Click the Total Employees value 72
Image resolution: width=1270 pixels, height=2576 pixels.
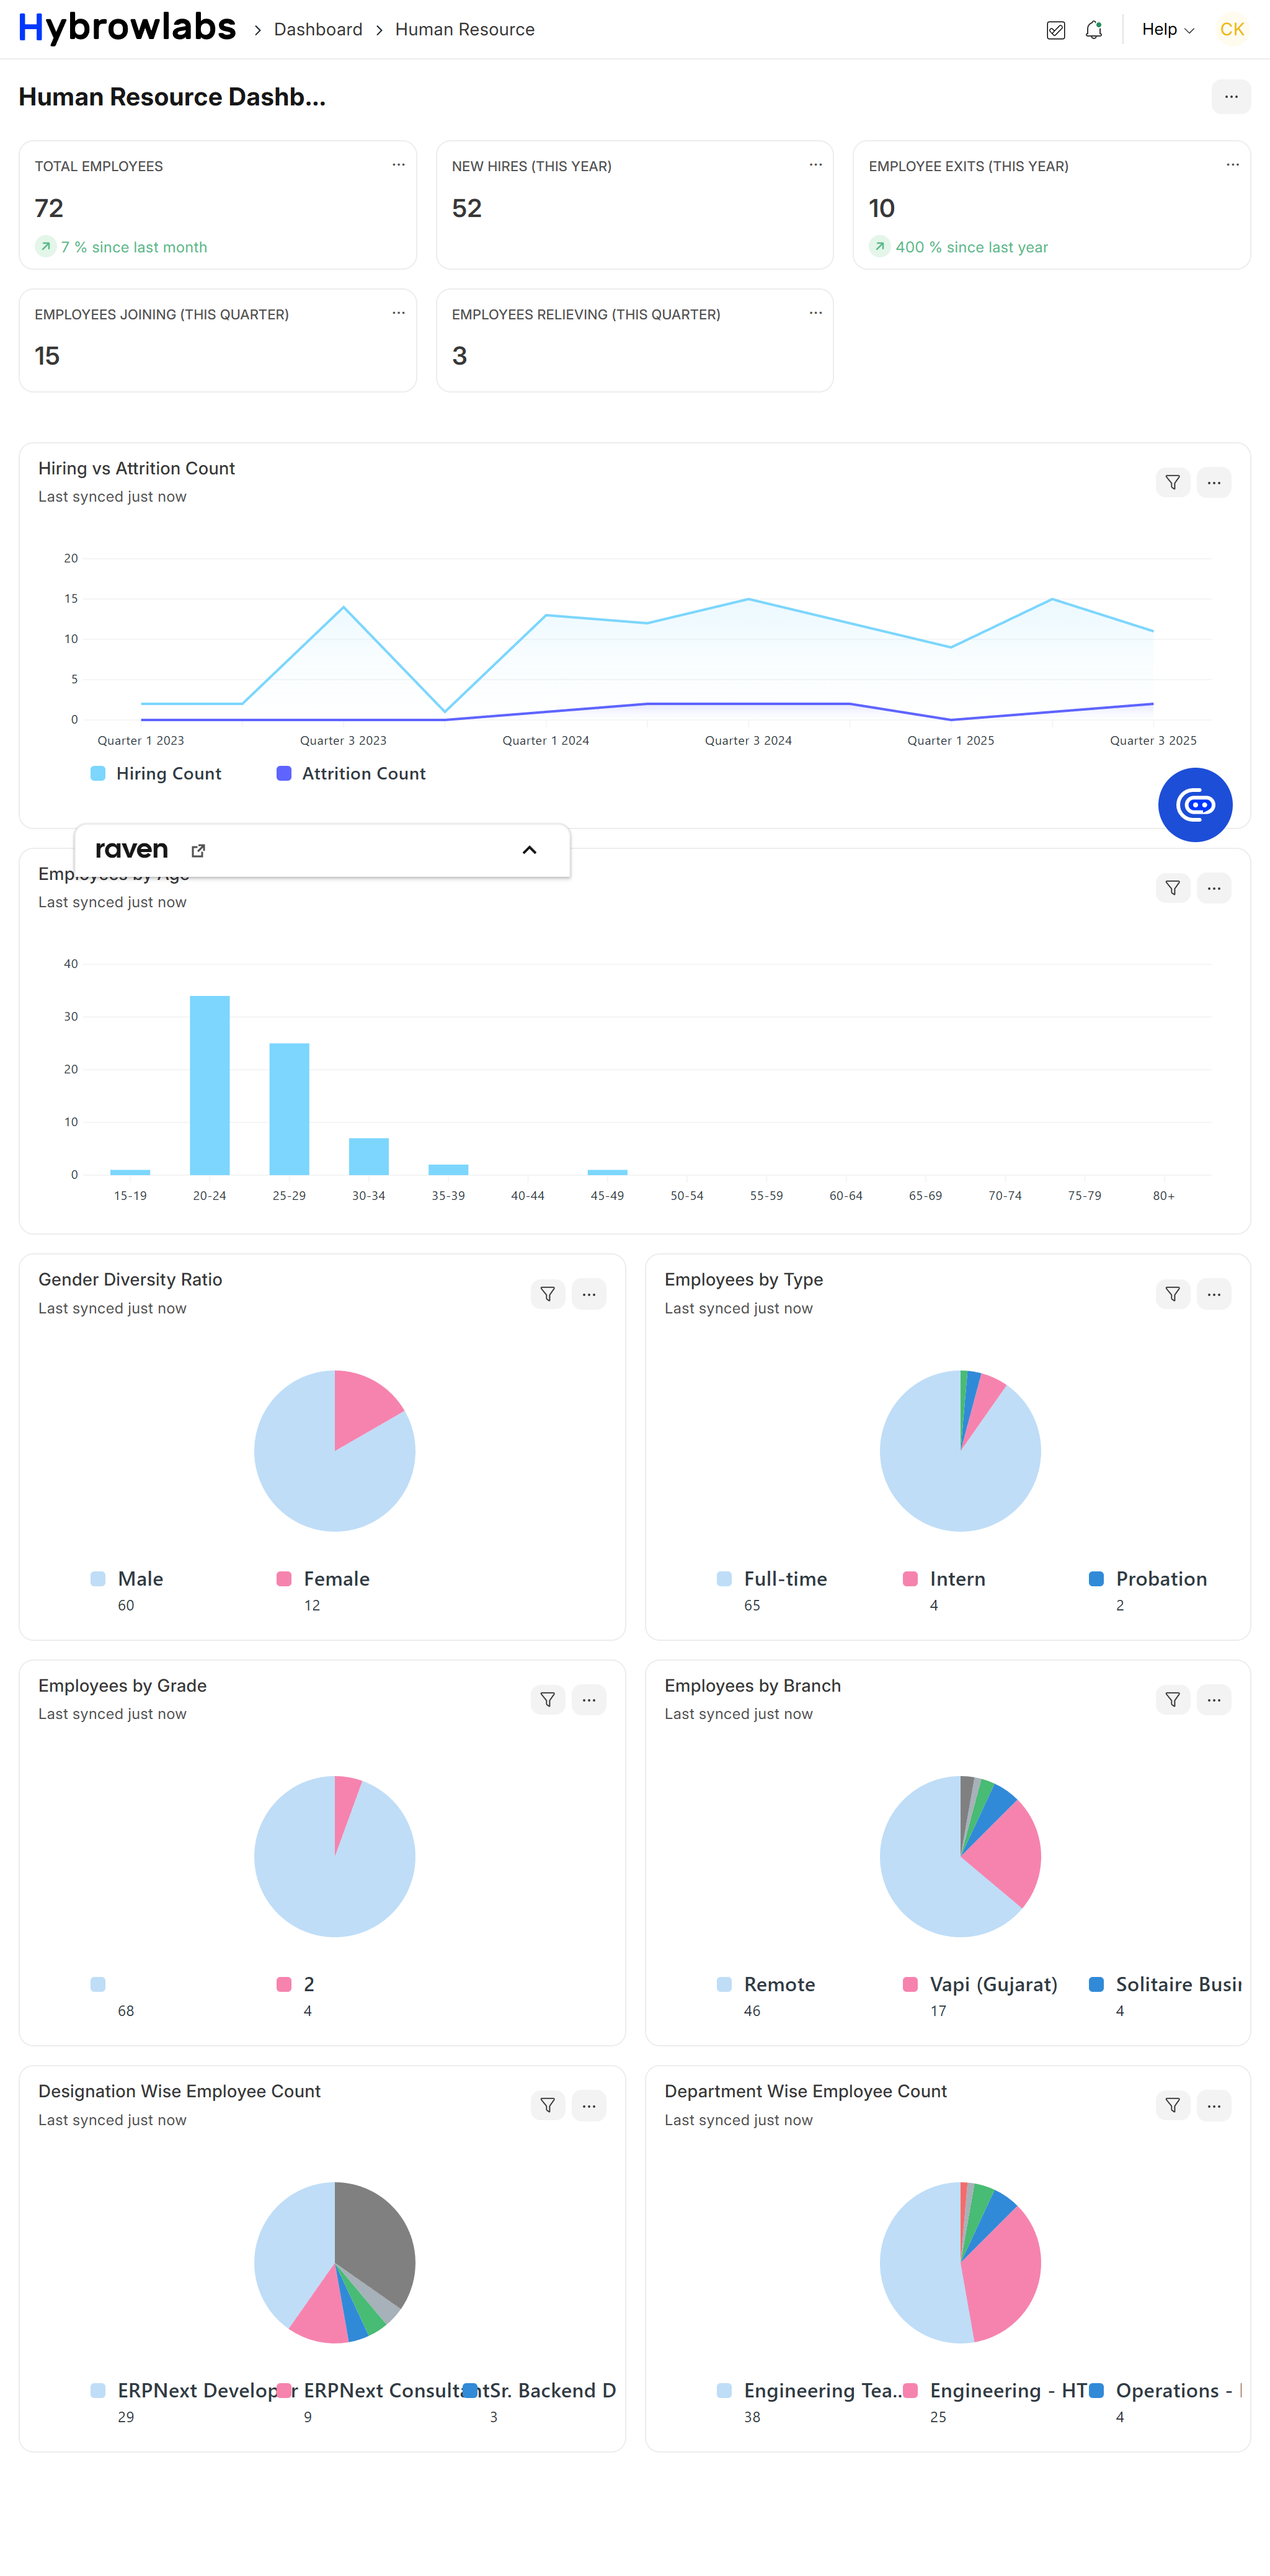click(49, 208)
